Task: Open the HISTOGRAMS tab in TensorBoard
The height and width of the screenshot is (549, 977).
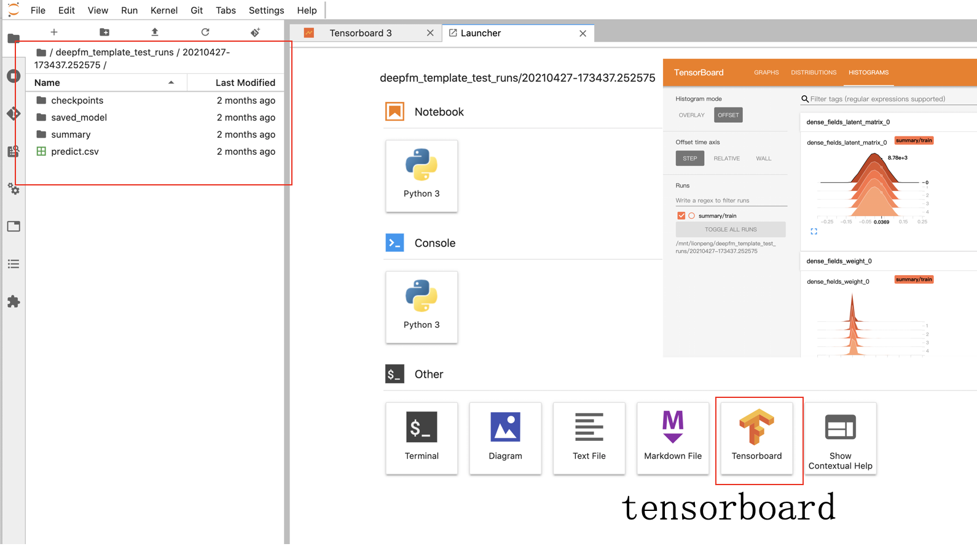Action: pos(868,72)
